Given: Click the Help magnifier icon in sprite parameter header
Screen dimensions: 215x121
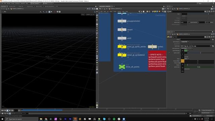Looking at the screenshot, I should [209, 37].
